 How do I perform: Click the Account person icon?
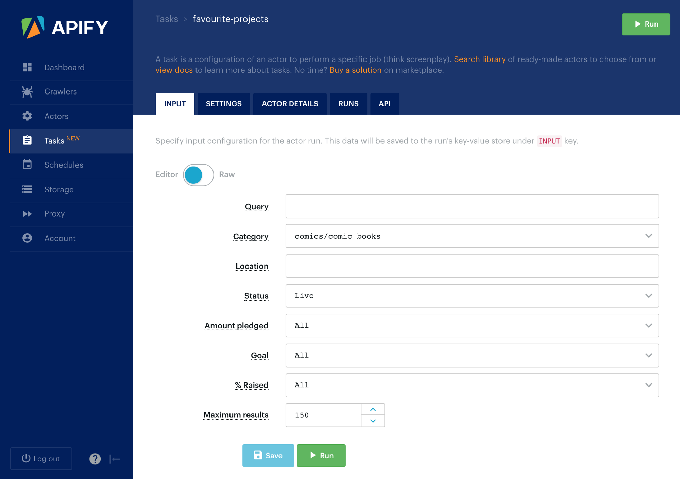pos(27,238)
